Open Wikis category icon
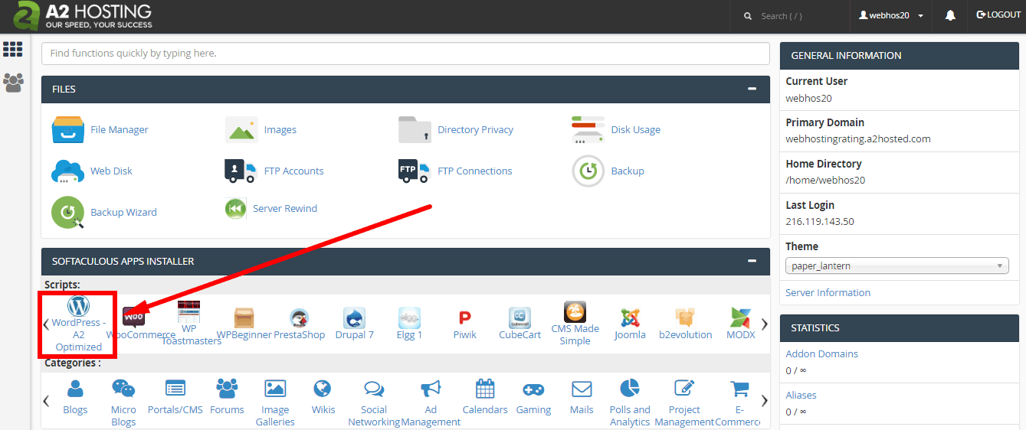Viewport: 1026px width, 430px height. pos(323,389)
